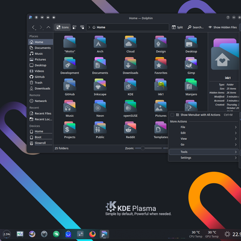241x241 pixels.
Task: Expand the breadcrumb chevron before Home
Action: click(x=89, y=27)
